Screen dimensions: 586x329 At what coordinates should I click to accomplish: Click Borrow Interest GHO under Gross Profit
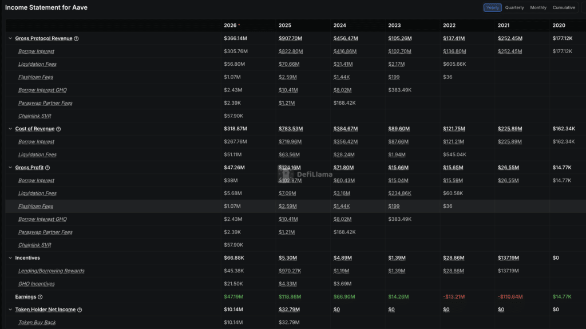(x=42, y=219)
